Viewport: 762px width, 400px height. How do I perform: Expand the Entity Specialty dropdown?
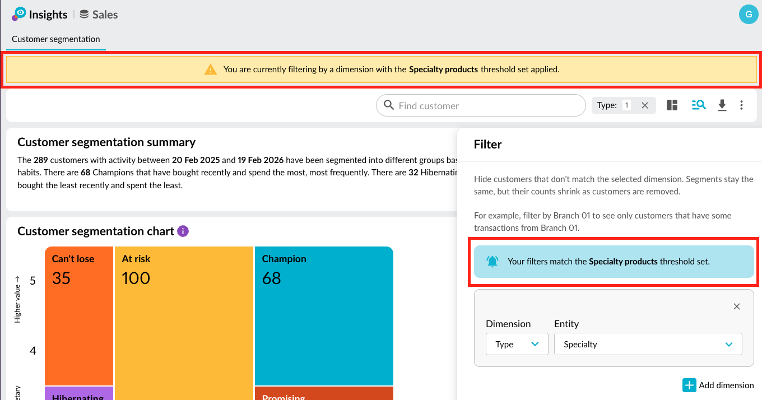click(648, 345)
